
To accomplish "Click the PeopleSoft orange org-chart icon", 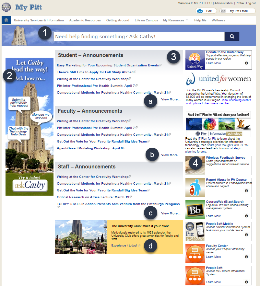I will 195,276.
